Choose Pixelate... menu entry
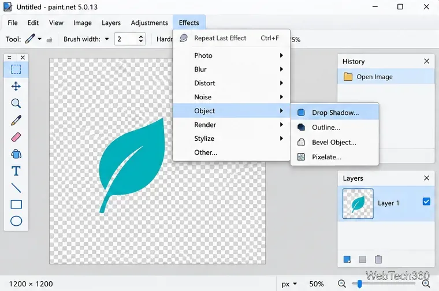 coord(335,157)
